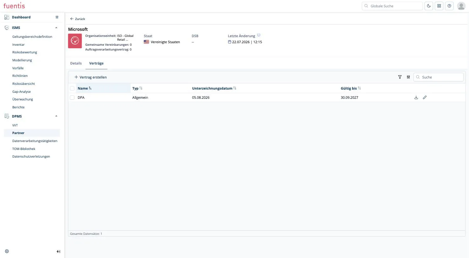Click the Microsoft partner gauge icon
The height and width of the screenshot is (258, 469).
75,41
